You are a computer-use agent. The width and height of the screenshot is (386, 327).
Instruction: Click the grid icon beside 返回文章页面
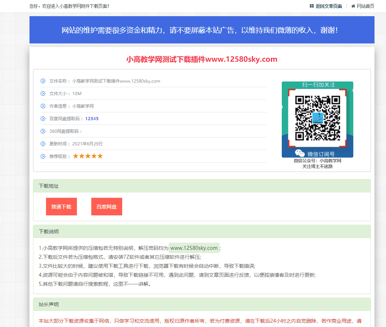tap(312, 6)
